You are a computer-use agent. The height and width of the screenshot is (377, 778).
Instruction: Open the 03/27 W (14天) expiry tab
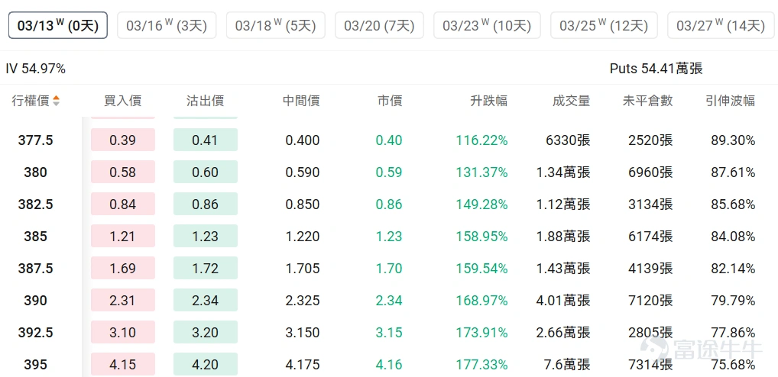coord(721,25)
